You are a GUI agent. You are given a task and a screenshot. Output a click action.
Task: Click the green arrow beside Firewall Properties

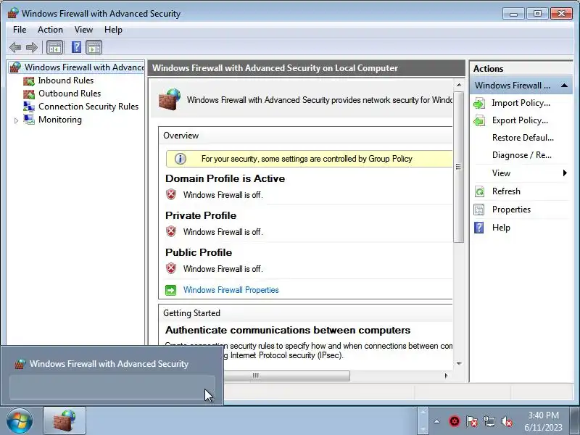[171, 290]
